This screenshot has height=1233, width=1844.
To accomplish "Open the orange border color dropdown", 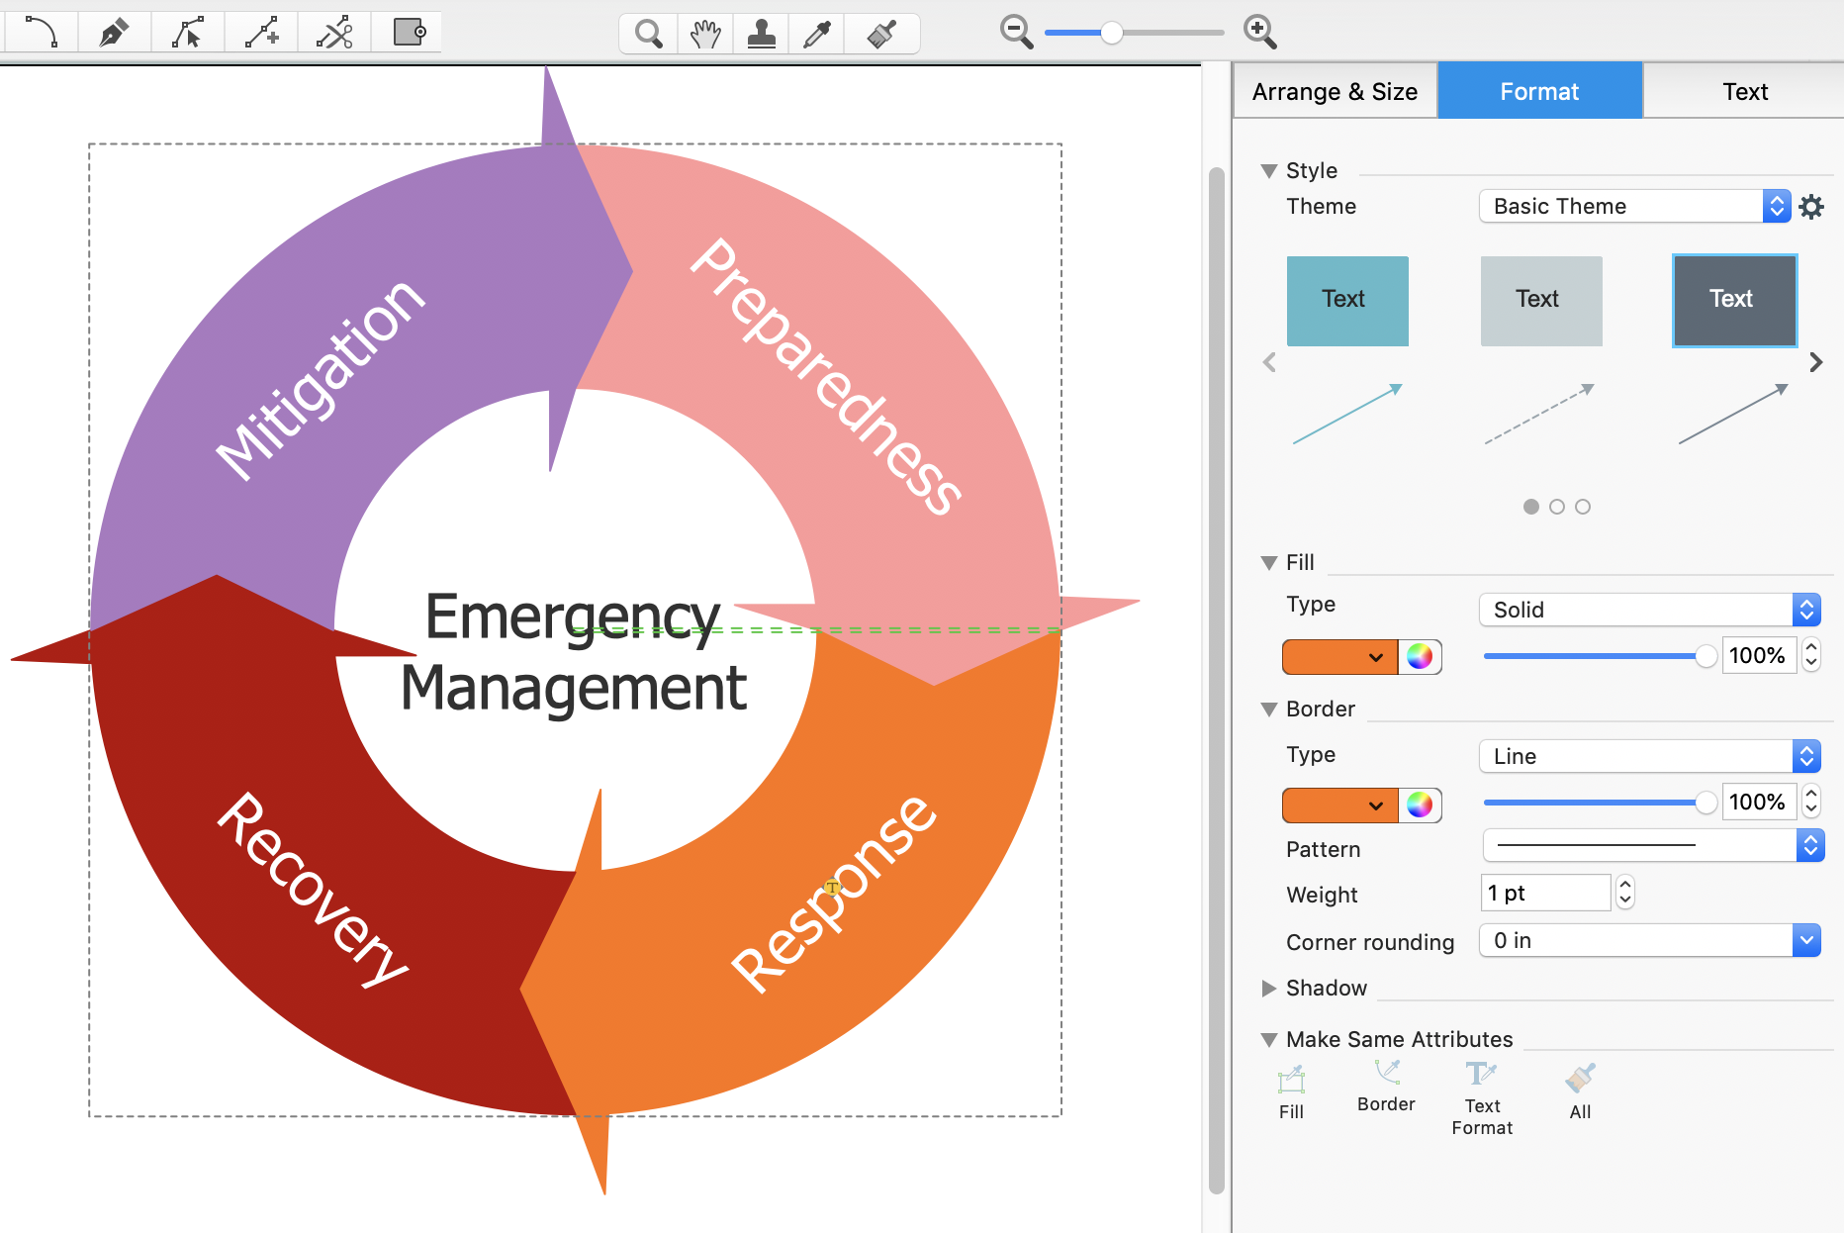I will (x=1339, y=805).
